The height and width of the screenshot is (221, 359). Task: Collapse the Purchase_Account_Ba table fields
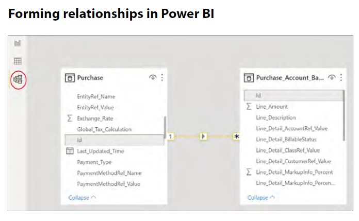261,197
